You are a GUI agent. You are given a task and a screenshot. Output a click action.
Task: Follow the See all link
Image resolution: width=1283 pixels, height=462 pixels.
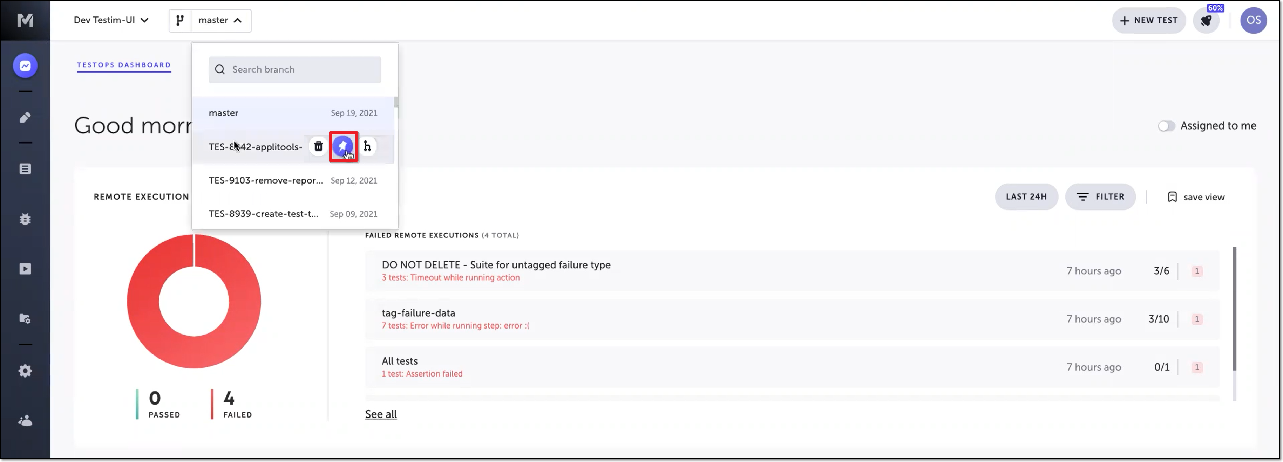point(380,414)
